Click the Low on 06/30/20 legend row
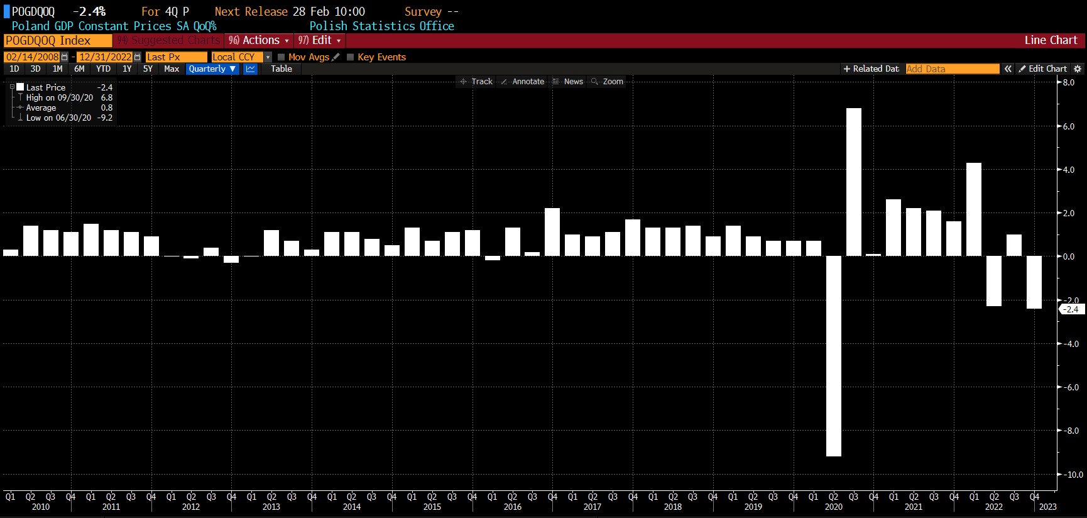Screen dimensions: 1087x518 pos(65,118)
